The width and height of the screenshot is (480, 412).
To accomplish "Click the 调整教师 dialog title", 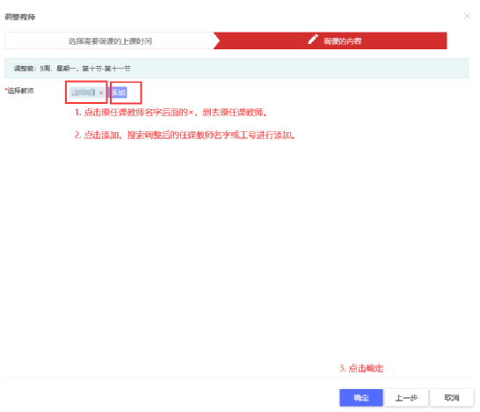I will click(20, 17).
